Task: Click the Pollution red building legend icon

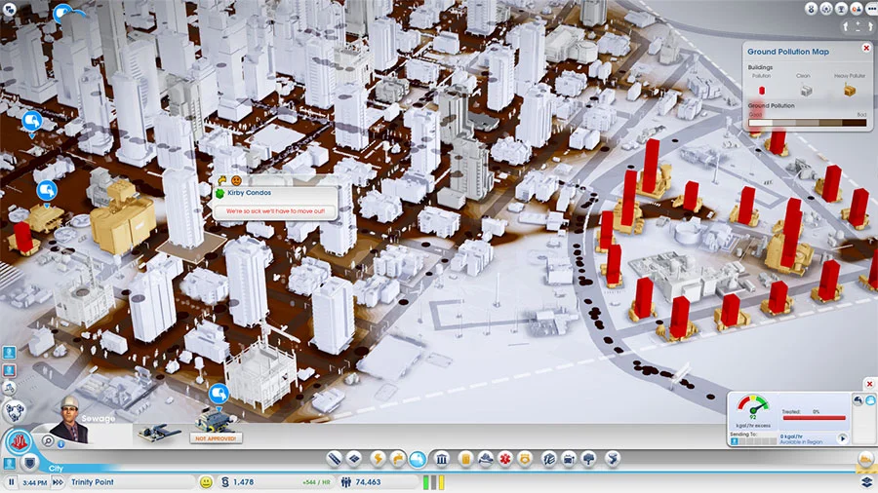Action: pyautogui.click(x=762, y=91)
